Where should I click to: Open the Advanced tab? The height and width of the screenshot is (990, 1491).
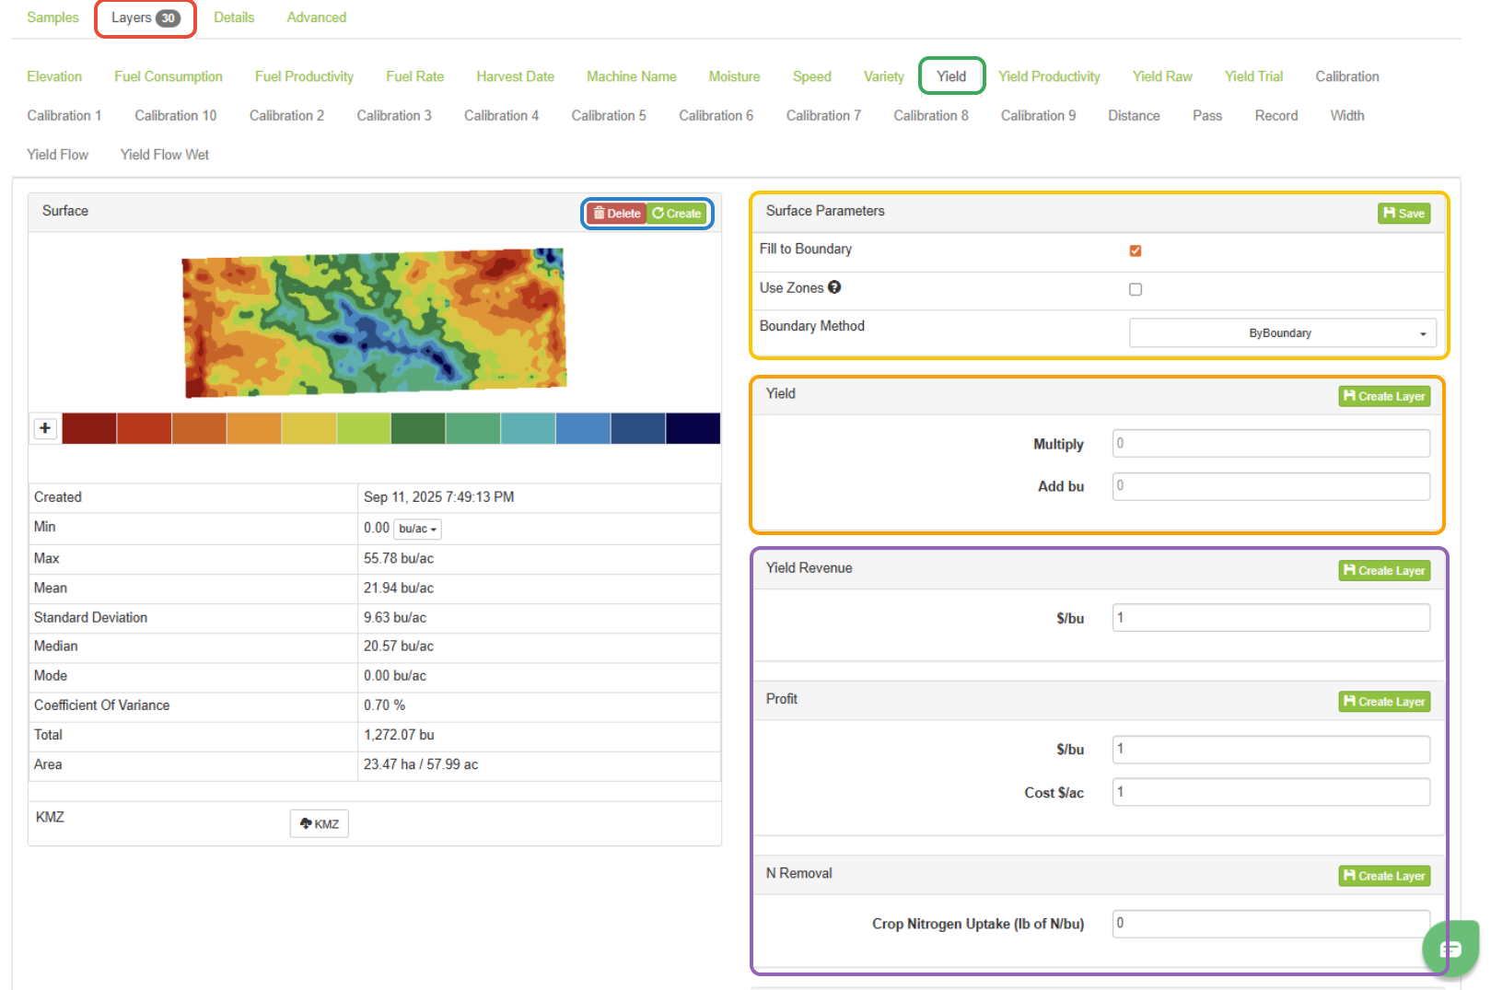point(317,17)
